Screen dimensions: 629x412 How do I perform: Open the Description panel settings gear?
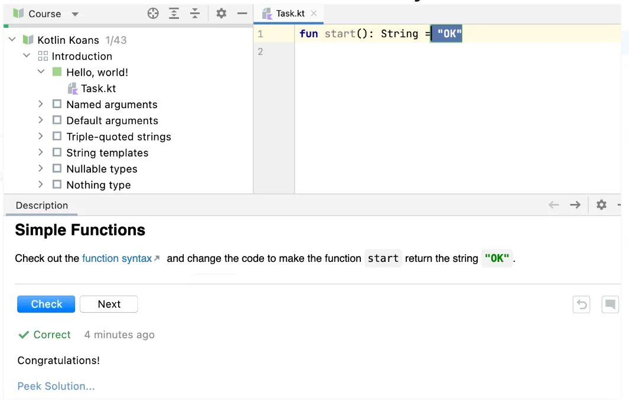[601, 205]
